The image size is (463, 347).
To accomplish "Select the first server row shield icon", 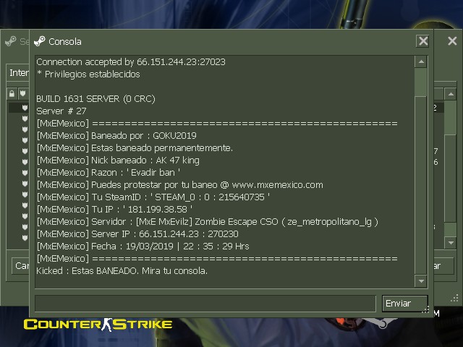I will click(x=25, y=108).
